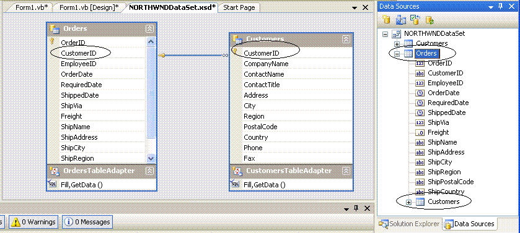Click the info icon on the 0 Messages button
520x233 pixels.
[x=69, y=222]
